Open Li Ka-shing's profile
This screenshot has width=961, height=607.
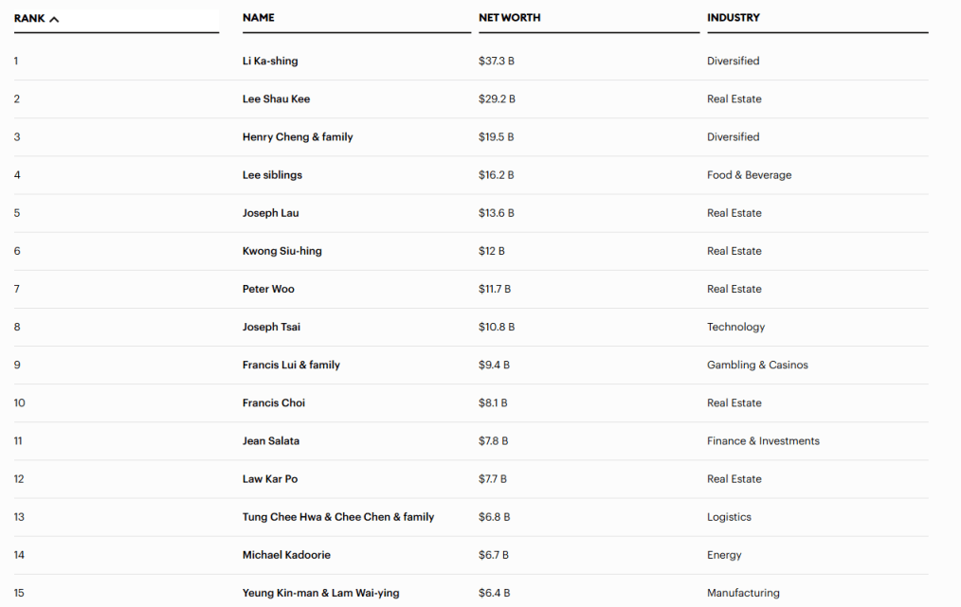(x=270, y=62)
